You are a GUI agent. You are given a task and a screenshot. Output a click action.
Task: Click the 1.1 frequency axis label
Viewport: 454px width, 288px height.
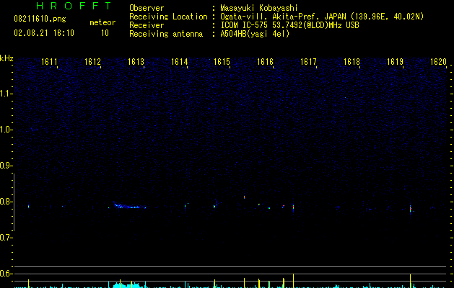(x=6, y=94)
